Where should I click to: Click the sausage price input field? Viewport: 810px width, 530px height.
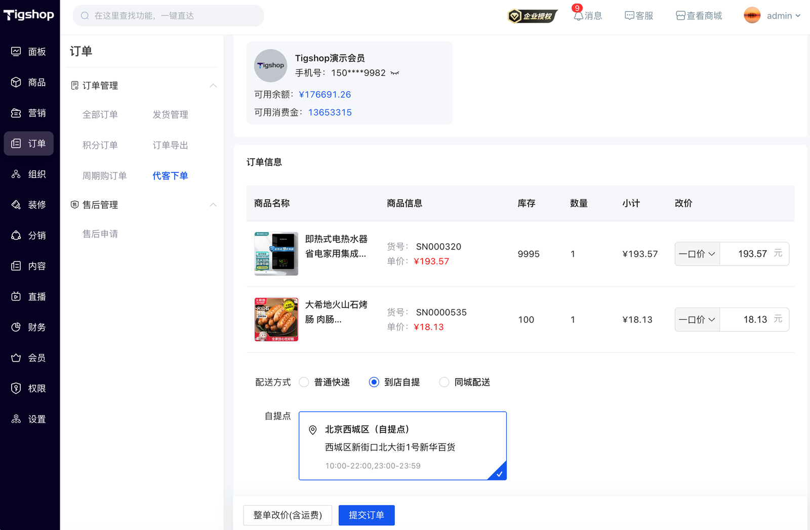pos(746,320)
